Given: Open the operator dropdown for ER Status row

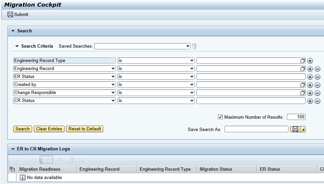Looking at the screenshot, I should 192,77.
